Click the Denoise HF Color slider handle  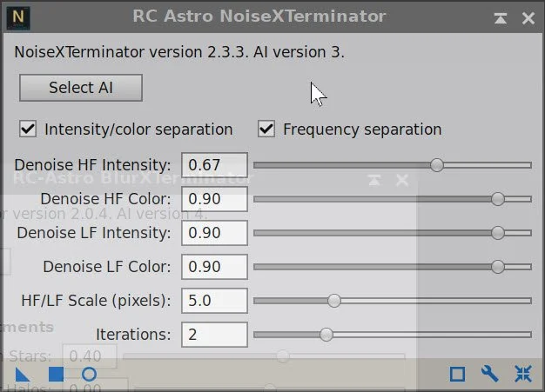498,199
